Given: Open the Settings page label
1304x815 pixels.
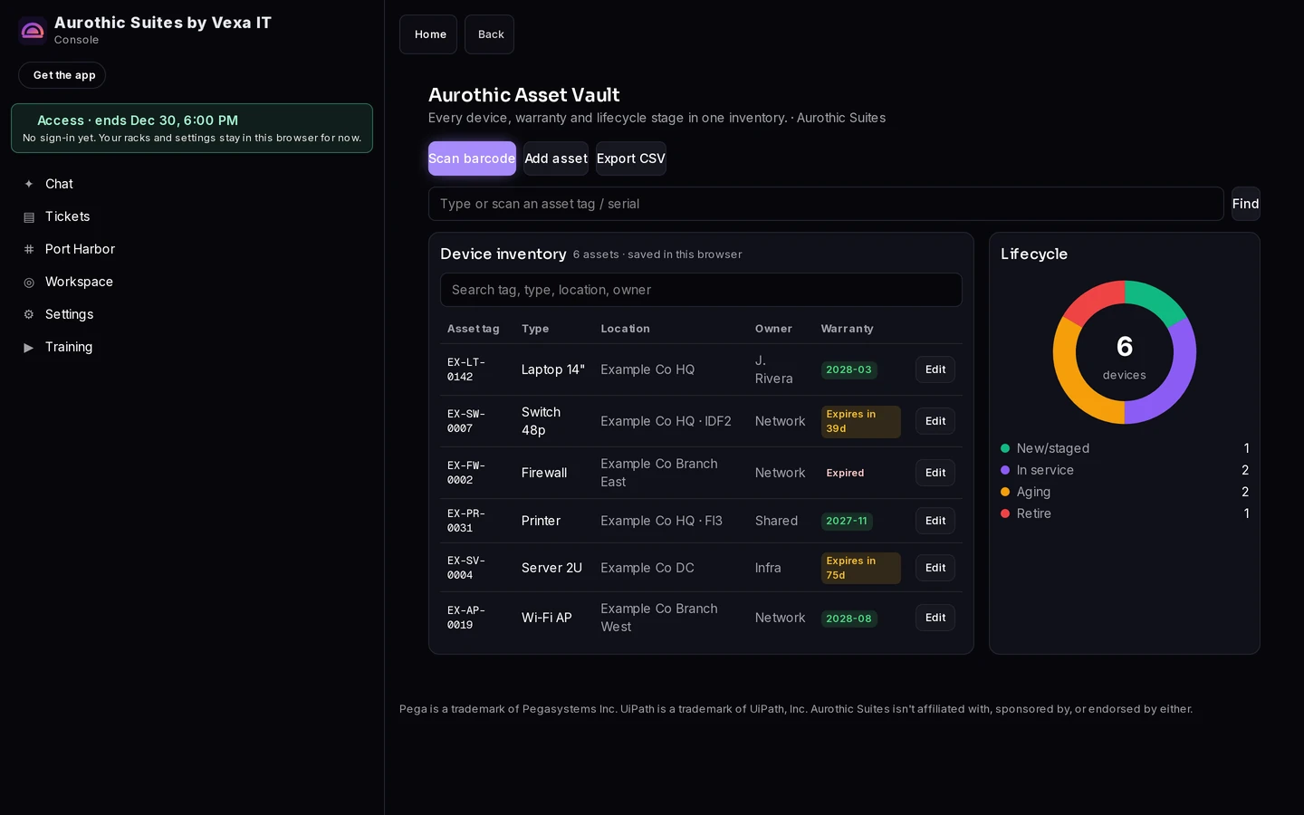Looking at the screenshot, I should [69, 314].
